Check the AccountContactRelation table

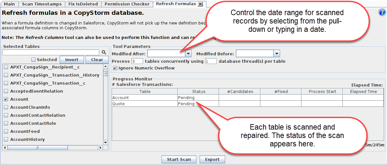coord(6,115)
